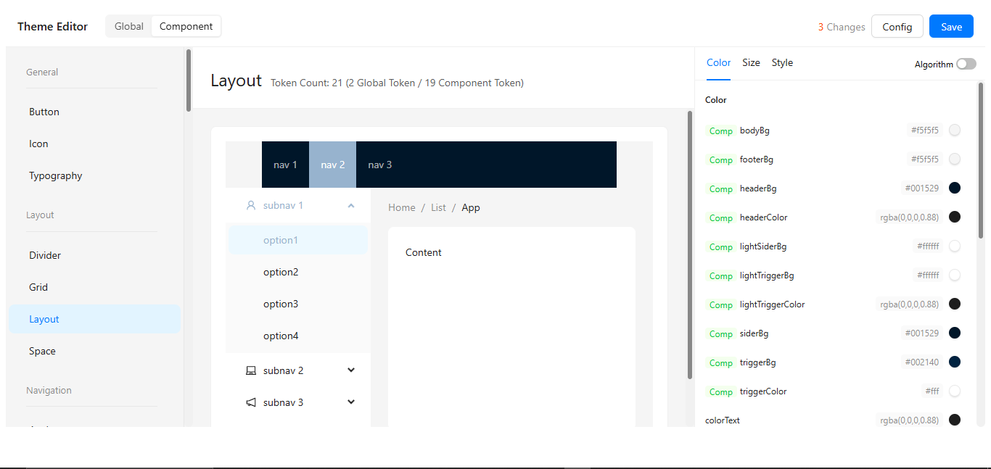991x469 pixels.
Task: Open the bodyBg color swatch
Action: click(955, 130)
